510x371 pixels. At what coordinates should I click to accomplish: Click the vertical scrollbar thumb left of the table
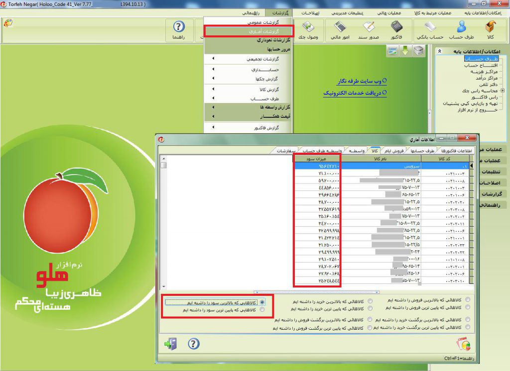(163, 165)
